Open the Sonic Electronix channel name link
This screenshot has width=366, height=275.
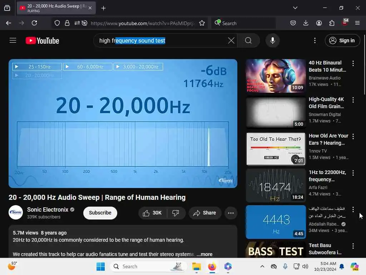click(48, 209)
